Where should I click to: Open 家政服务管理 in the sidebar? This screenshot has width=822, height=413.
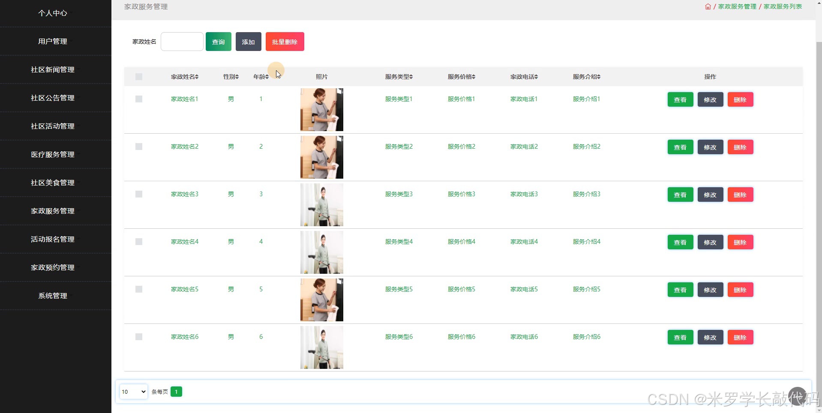53,211
